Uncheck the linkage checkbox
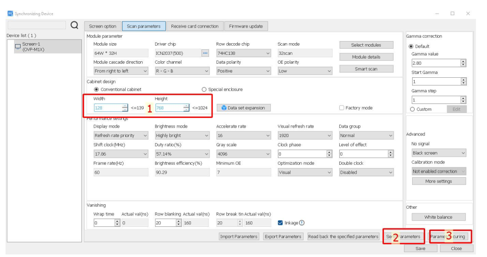This screenshot has height=257, width=487. 280,223
